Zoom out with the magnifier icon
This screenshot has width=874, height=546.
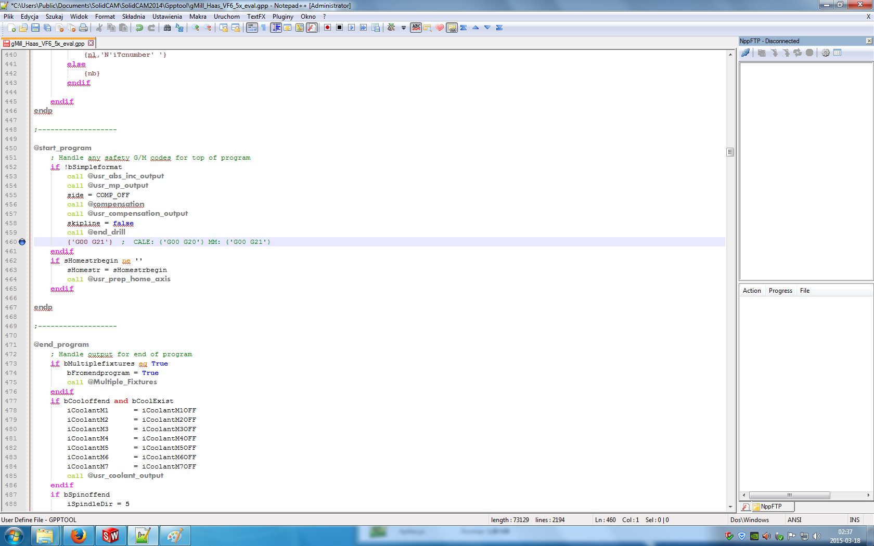point(208,28)
